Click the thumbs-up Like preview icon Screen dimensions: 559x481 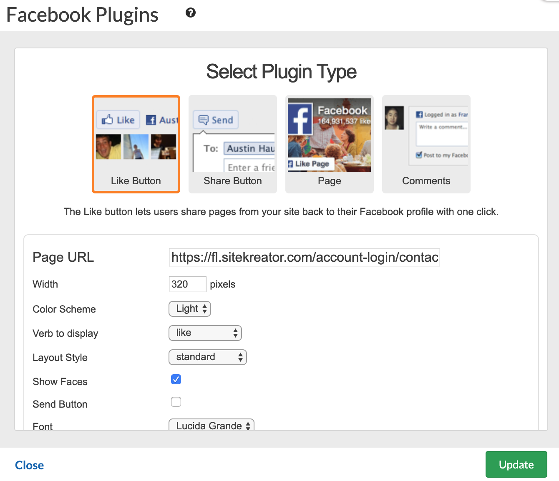pyautogui.click(x=108, y=120)
